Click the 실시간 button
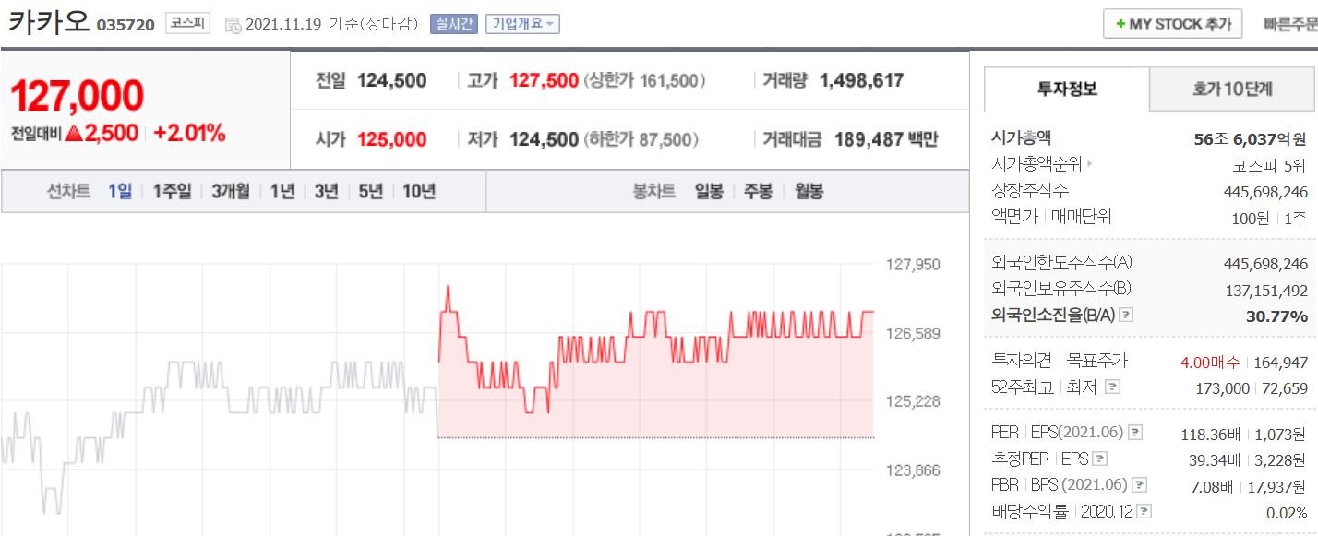 coord(453,24)
